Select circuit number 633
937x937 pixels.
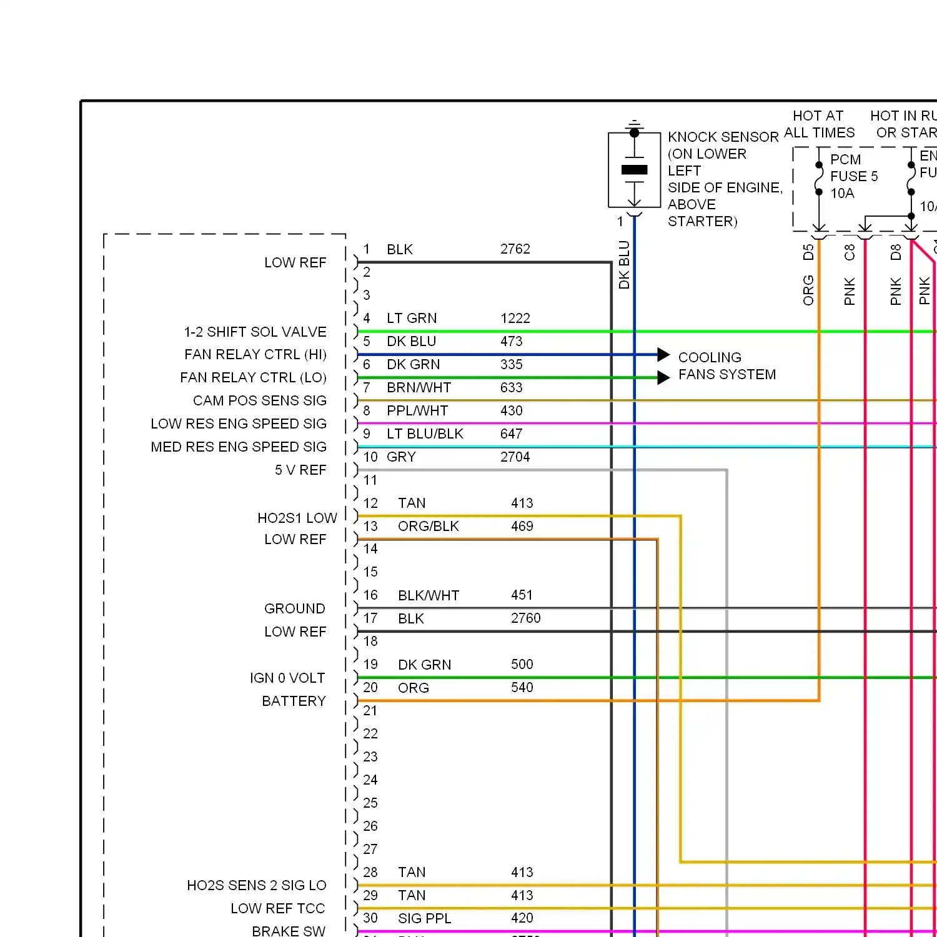pos(511,388)
